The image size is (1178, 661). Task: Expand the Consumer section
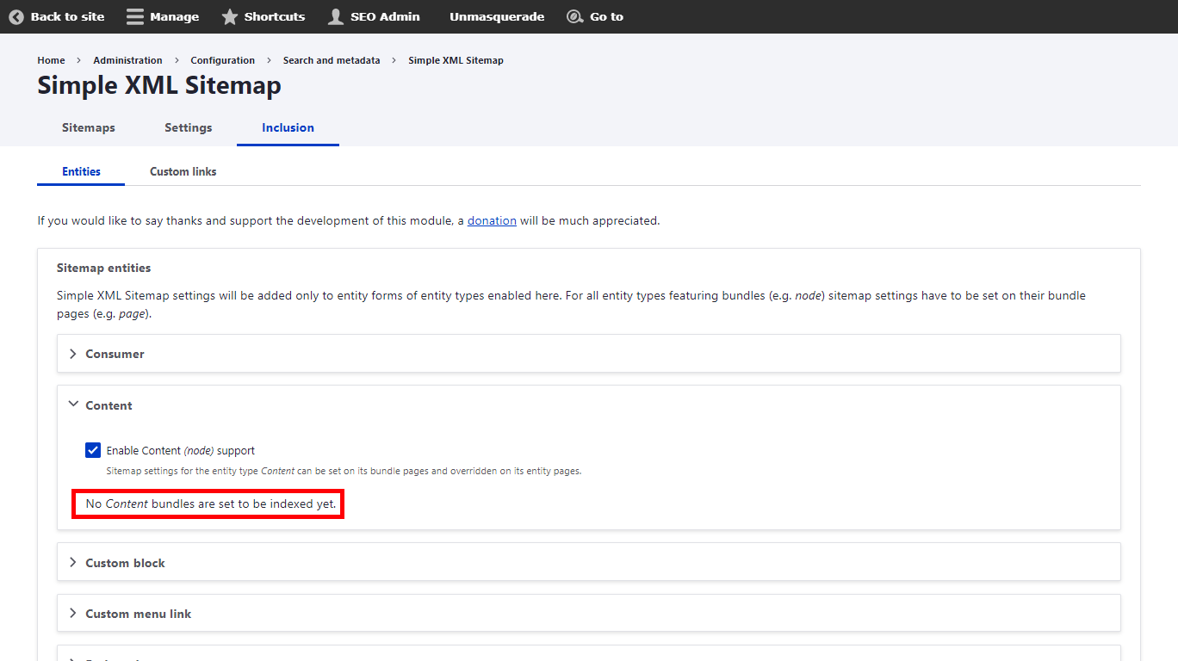(115, 354)
